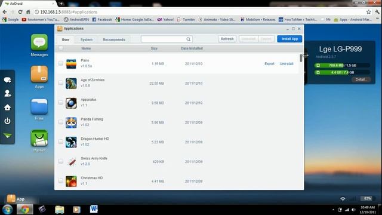Tick the select-all checkbox in header
This screenshot has height=215, width=382.
[x=61, y=48]
